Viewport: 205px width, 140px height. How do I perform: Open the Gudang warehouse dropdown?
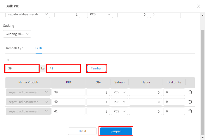click(x=17, y=34)
